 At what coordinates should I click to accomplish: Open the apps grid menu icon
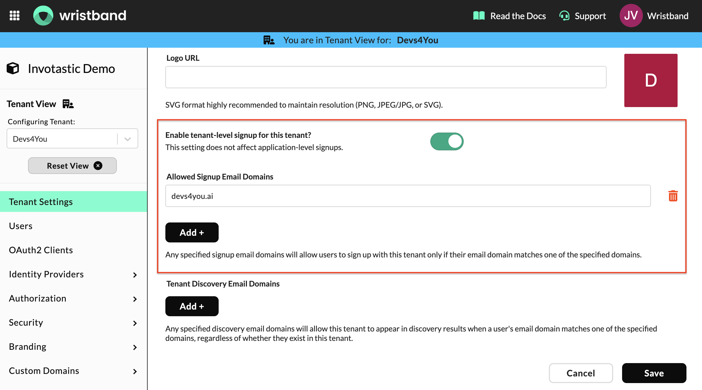click(14, 16)
